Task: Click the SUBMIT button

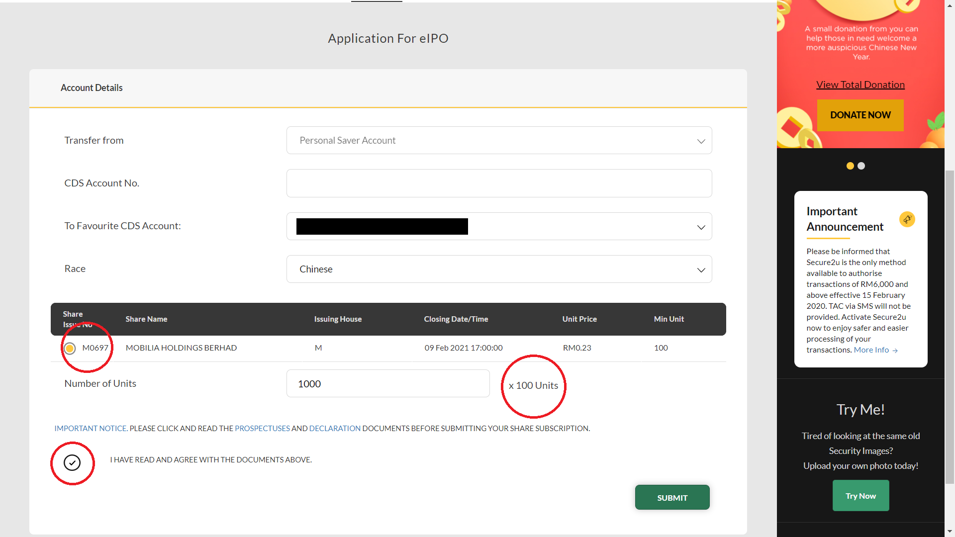Action: (672, 497)
